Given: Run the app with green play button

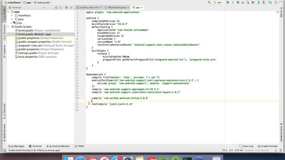Looking at the screenshot, I should [x=228, y=3].
